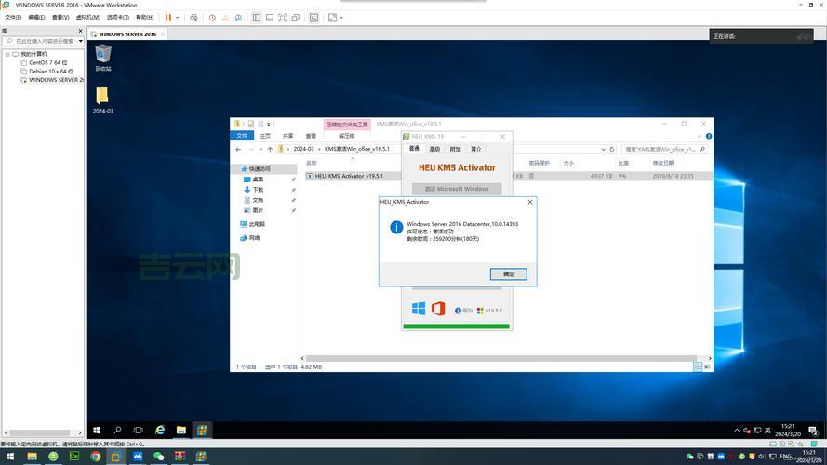This screenshot has width=827, height=465.
Task: Open the Recycle Bin desktop icon
Action: click(x=102, y=55)
